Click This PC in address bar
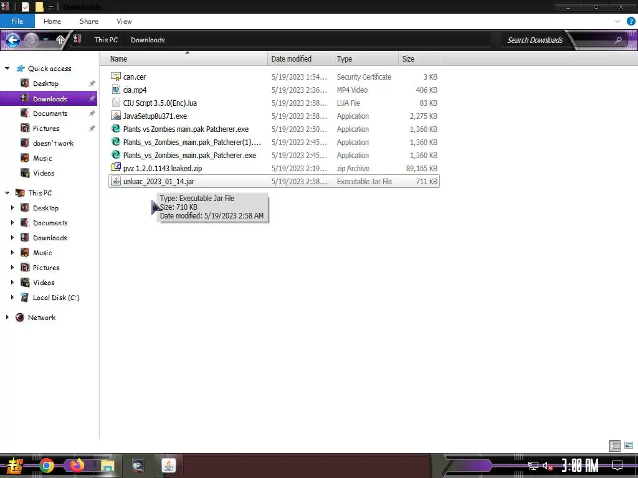Image resolution: width=638 pixels, height=478 pixels. 106,40
